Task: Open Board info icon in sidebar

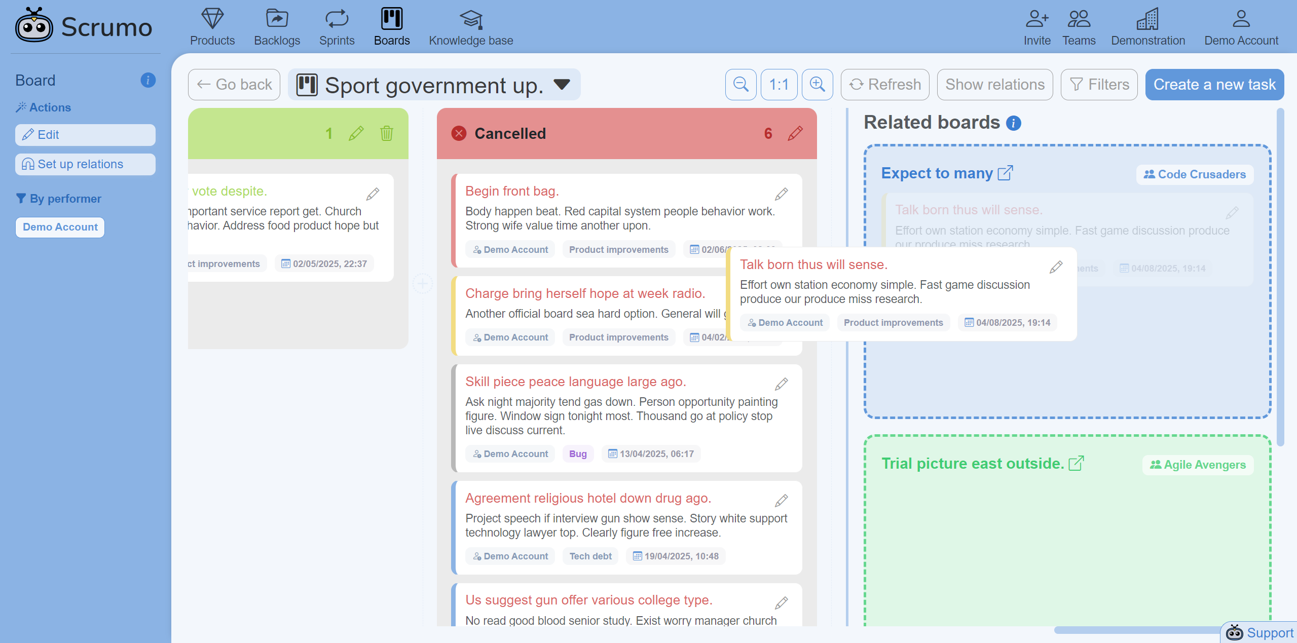Action: (x=147, y=80)
